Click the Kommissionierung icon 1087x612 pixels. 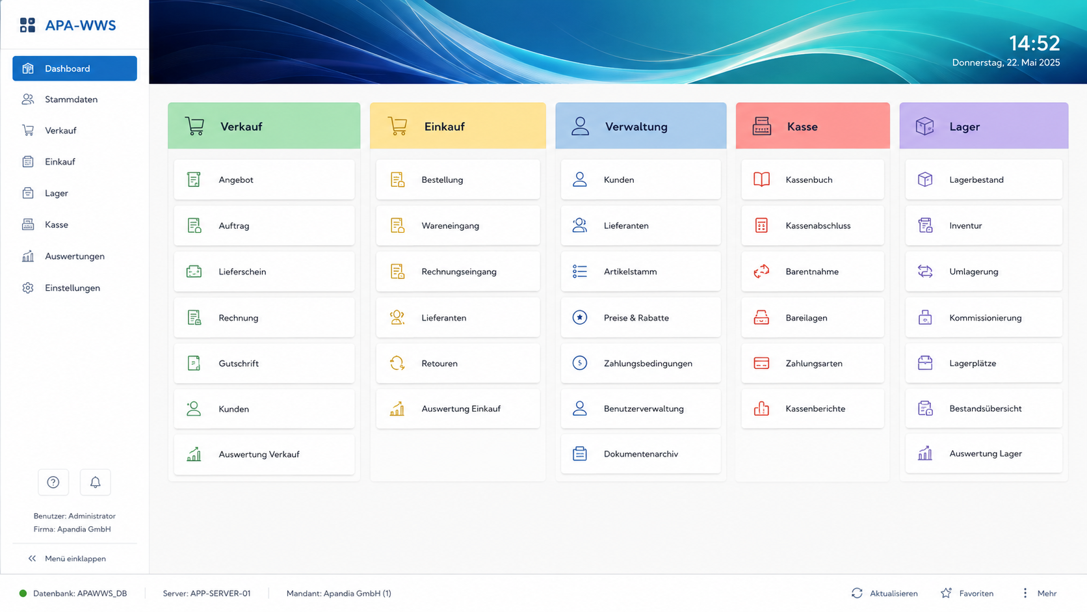tap(925, 317)
